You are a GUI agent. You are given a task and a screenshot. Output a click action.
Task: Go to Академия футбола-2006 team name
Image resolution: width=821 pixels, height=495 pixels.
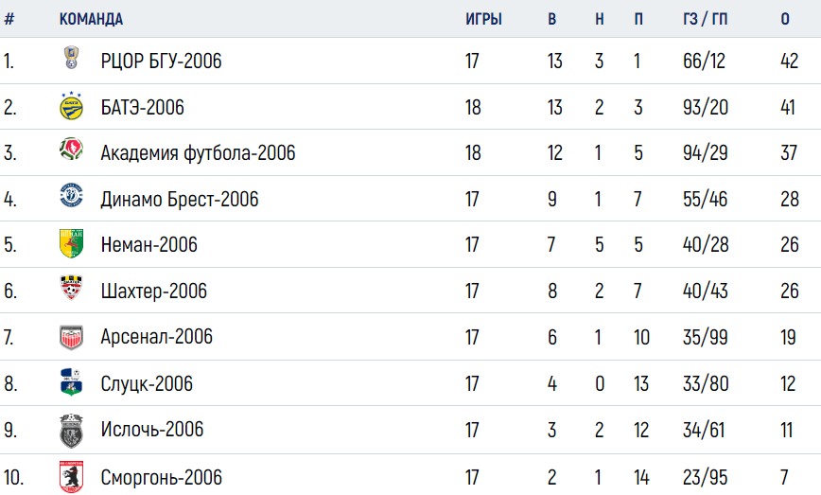point(198,153)
